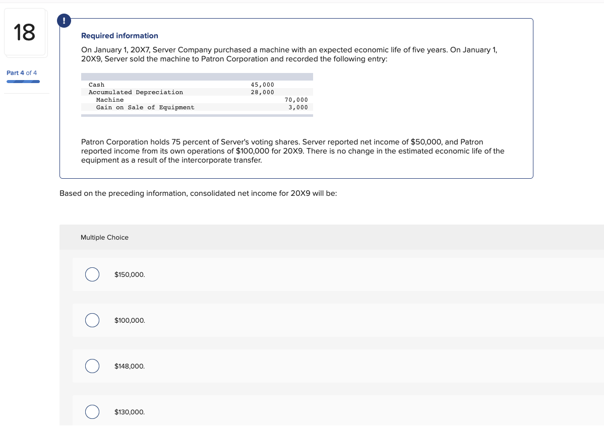Click the Accumulated Depreciation entry row
The width and height of the screenshot is (604, 435).
tap(197, 92)
